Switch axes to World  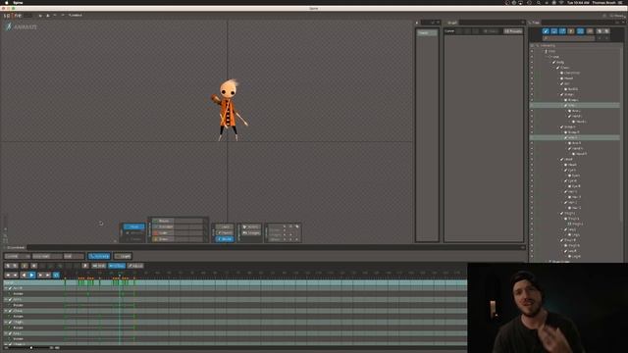(x=225, y=239)
